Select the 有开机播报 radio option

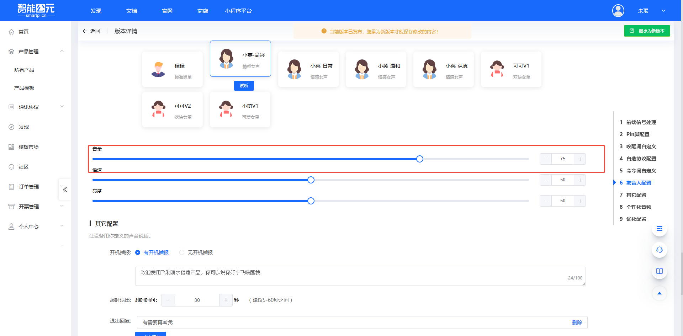(x=138, y=252)
